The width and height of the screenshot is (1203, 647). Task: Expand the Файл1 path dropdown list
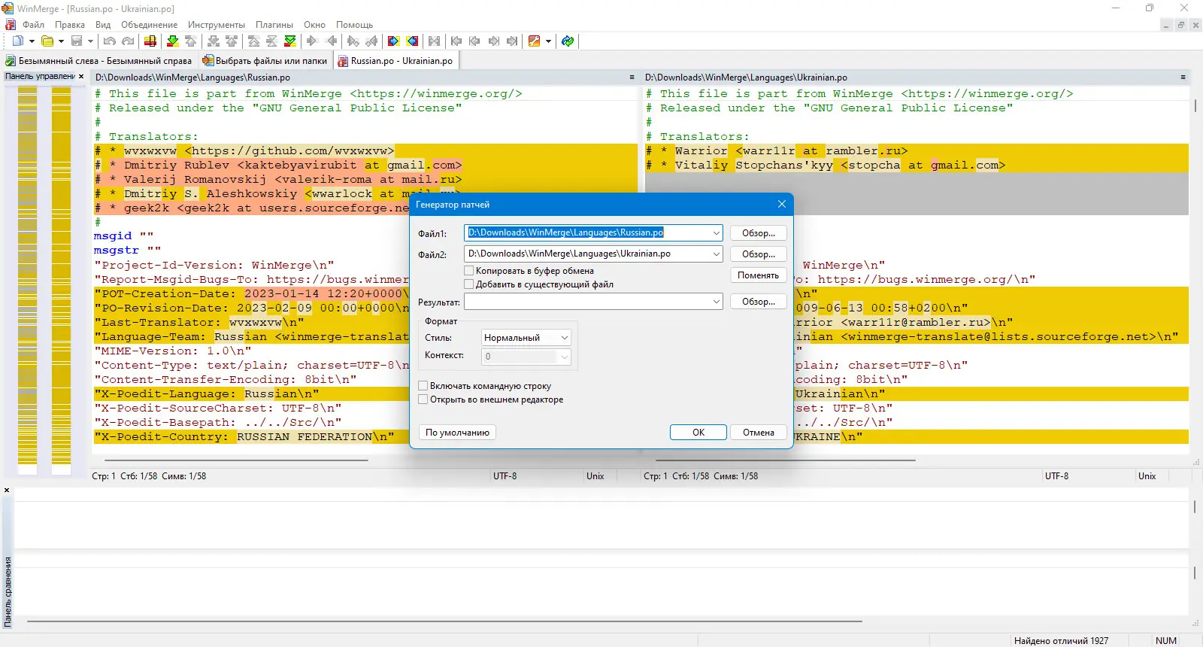pos(716,233)
